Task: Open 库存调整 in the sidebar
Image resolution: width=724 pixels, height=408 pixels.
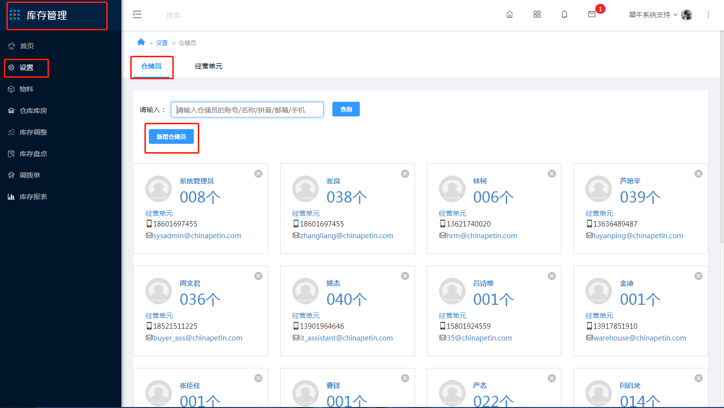Action: pos(61,132)
